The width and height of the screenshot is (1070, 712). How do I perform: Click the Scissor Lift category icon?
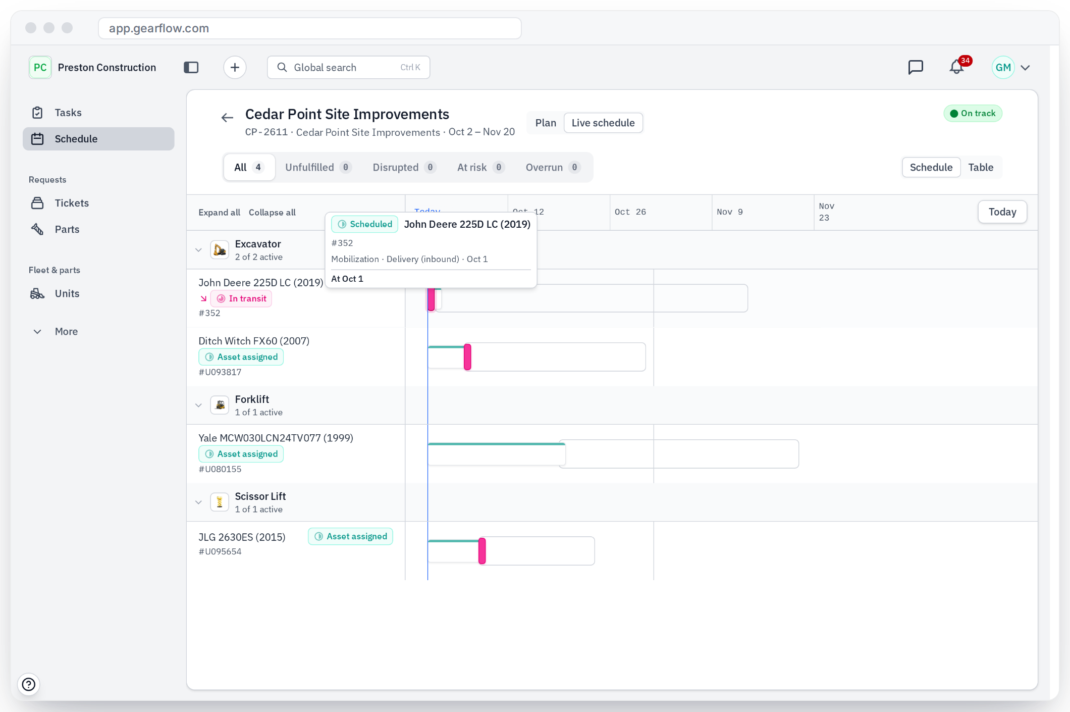pos(220,502)
